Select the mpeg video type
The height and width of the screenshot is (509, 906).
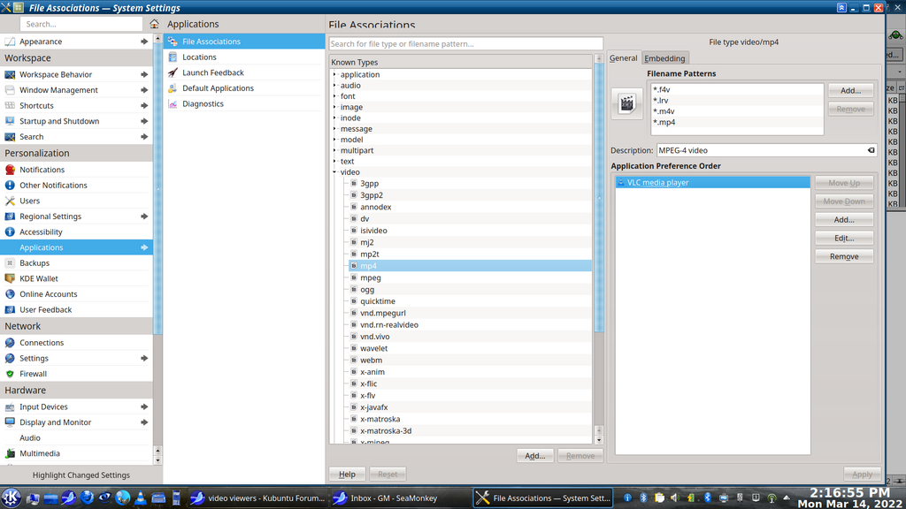371,278
